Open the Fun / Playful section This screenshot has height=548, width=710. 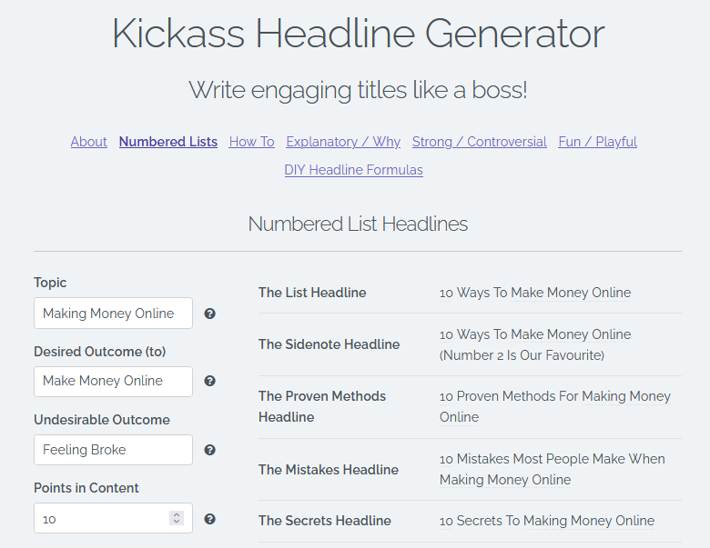[x=598, y=142]
